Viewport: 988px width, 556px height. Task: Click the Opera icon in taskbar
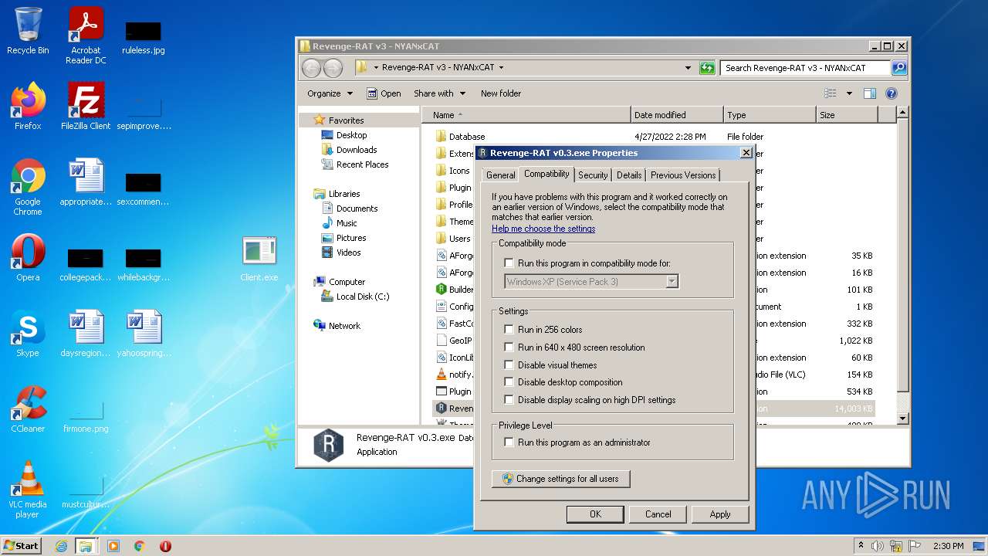point(165,546)
